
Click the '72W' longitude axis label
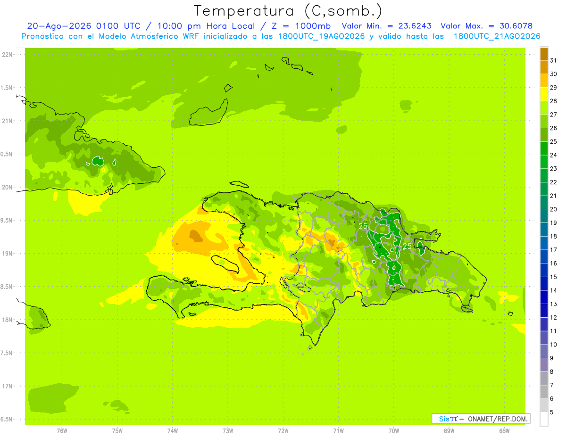283,431
